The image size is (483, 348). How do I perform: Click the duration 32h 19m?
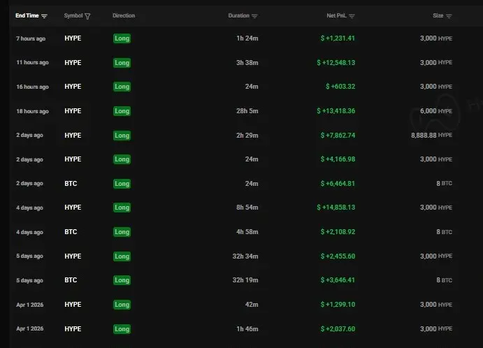click(x=245, y=280)
